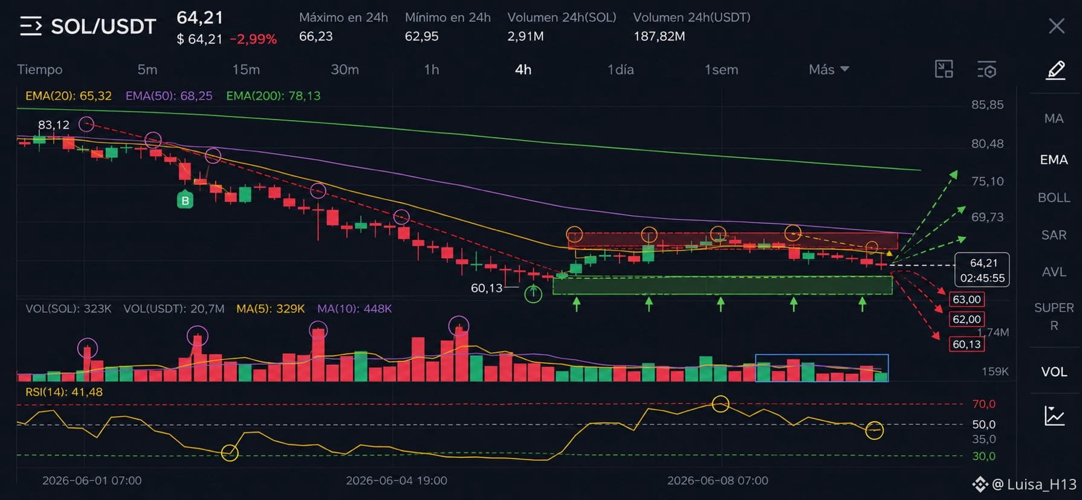Select the 1día timeframe

pos(620,69)
